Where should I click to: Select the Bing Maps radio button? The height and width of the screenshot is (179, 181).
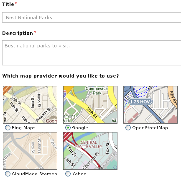[x=8, y=128]
